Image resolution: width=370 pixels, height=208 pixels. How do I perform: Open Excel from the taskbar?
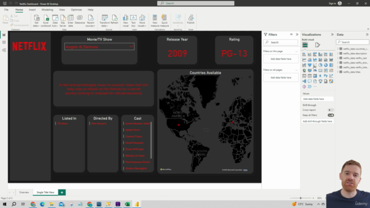127,204
